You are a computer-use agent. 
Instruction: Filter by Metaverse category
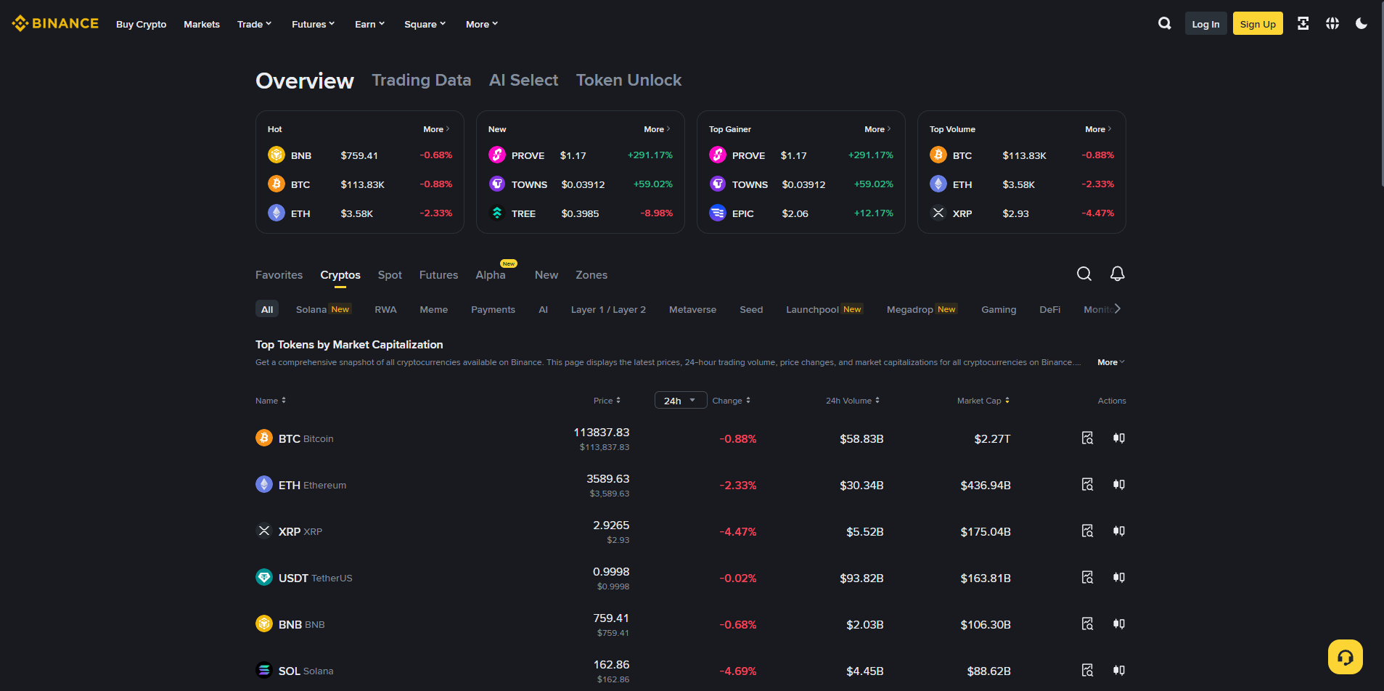[x=692, y=309]
